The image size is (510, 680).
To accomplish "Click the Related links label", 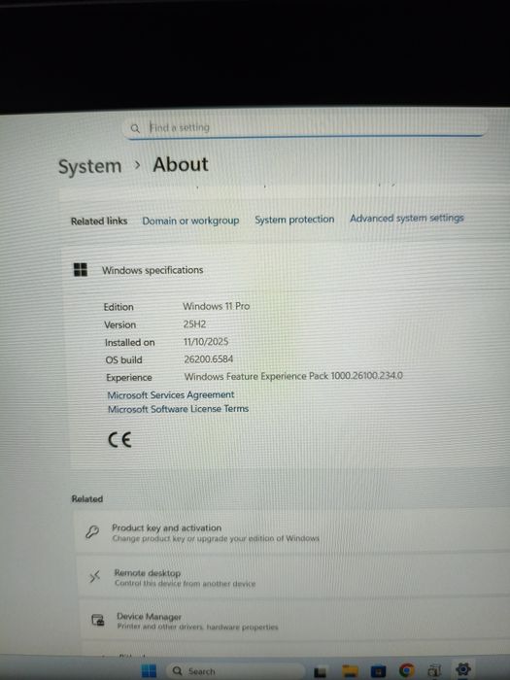I will (99, 221).
